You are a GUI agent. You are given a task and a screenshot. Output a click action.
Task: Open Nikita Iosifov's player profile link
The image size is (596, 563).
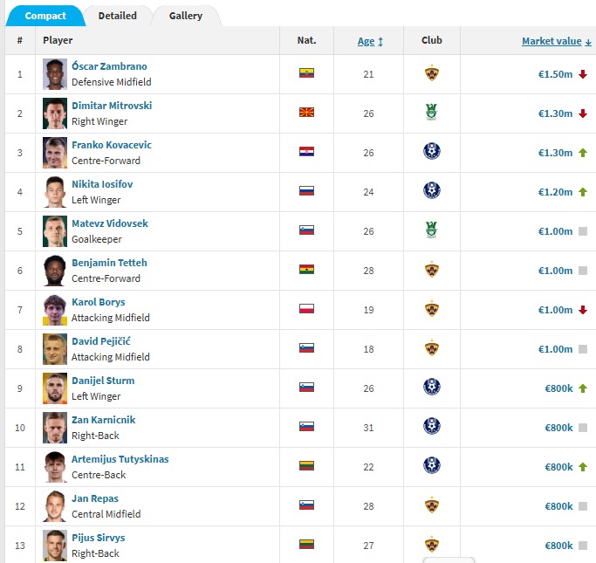[102, 184]
